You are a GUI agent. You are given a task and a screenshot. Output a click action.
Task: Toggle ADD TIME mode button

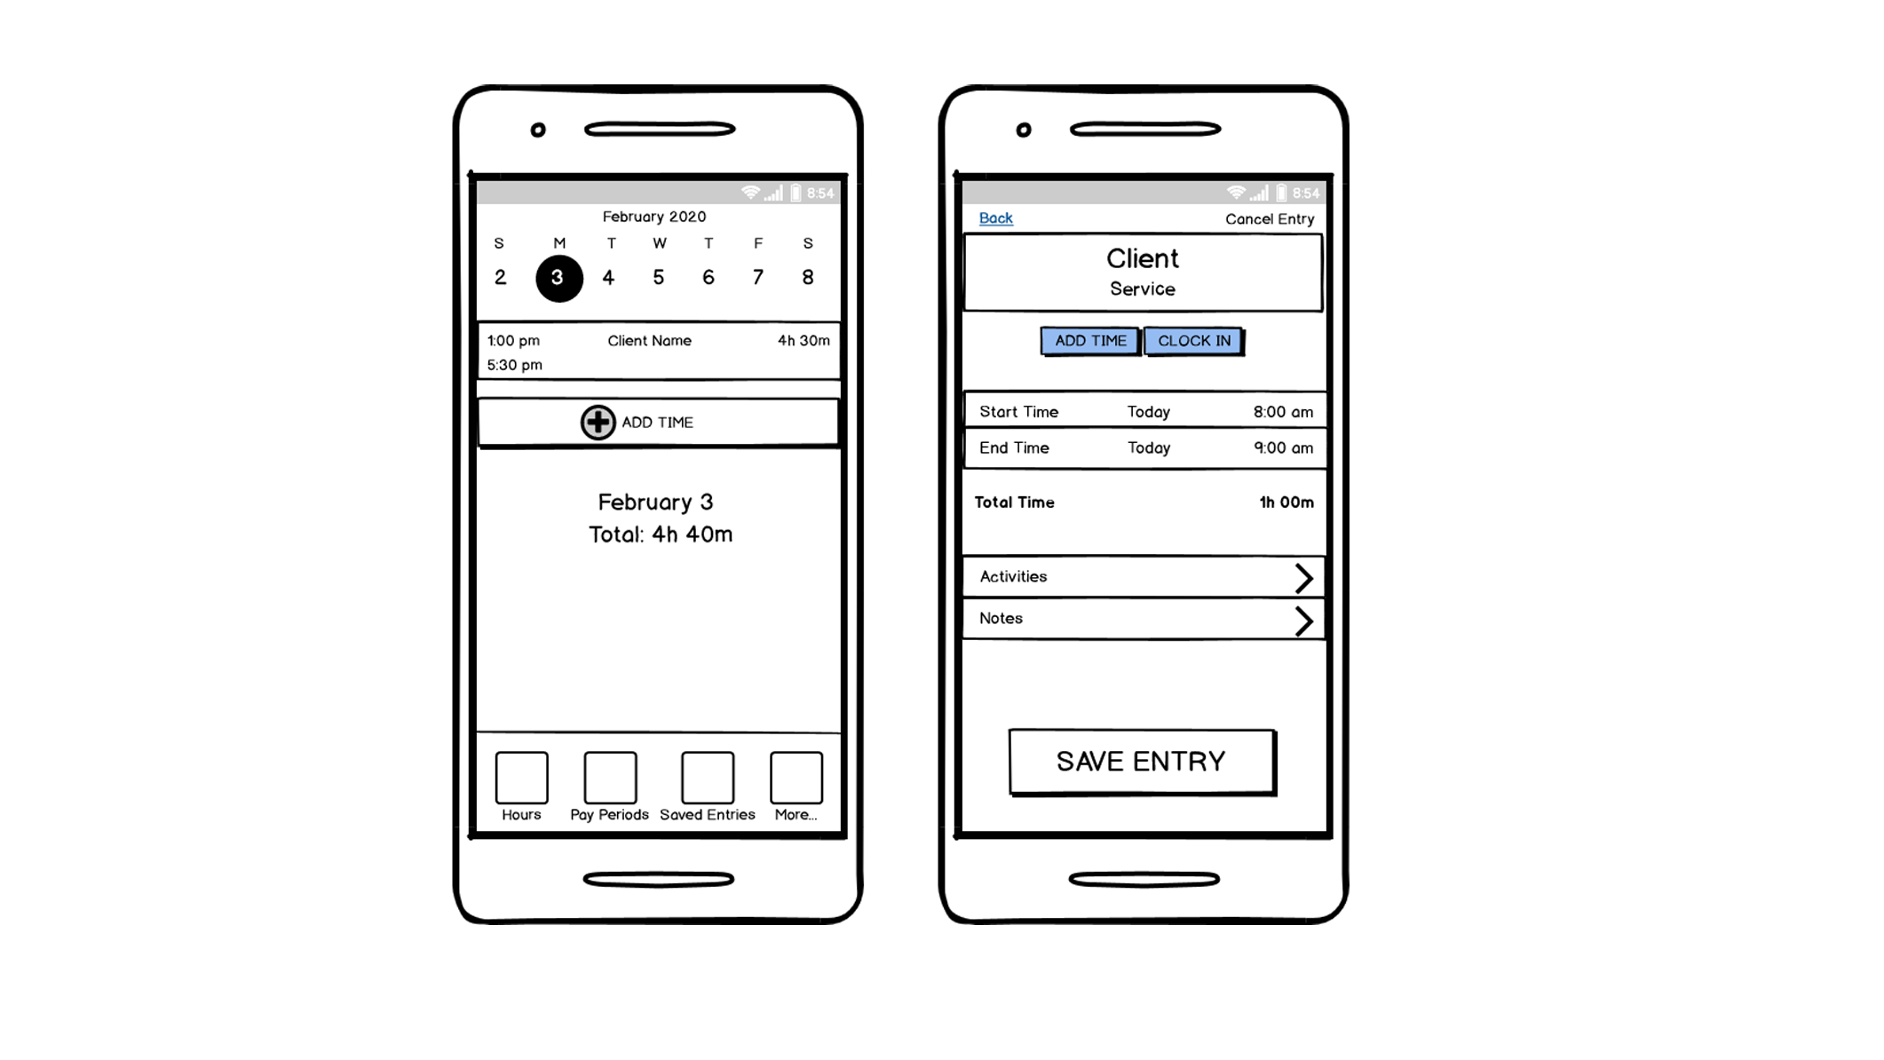tap(1091, 340)
